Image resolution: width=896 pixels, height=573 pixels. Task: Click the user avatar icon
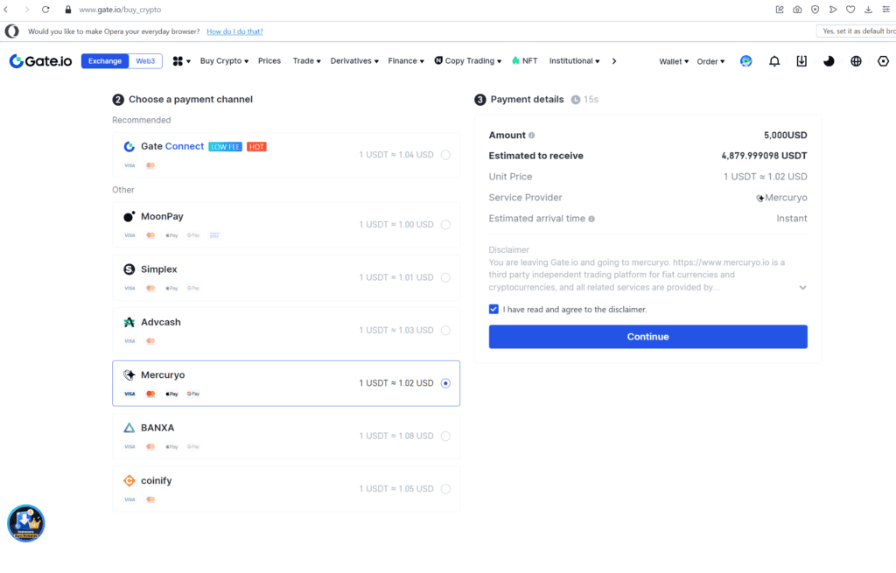point(745,60)
